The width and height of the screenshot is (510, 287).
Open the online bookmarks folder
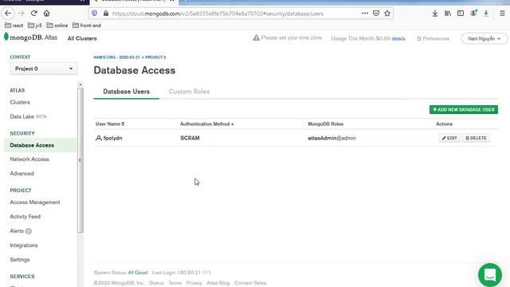(x=57, y=26)
